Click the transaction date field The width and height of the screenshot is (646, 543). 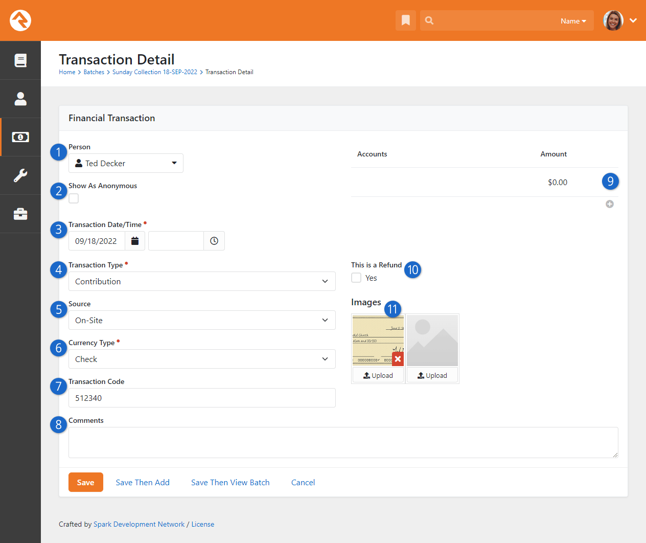97,241
